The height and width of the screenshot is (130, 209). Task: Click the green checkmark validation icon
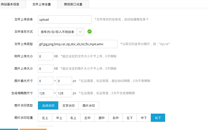click(89, 31)
